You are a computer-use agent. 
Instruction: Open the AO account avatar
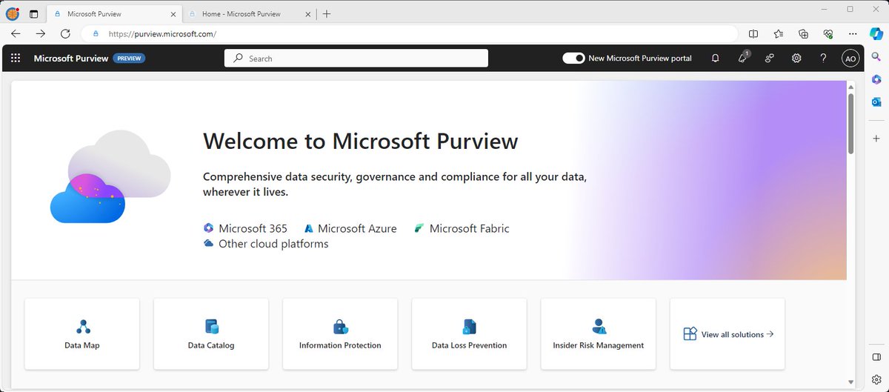coord(850,58)
